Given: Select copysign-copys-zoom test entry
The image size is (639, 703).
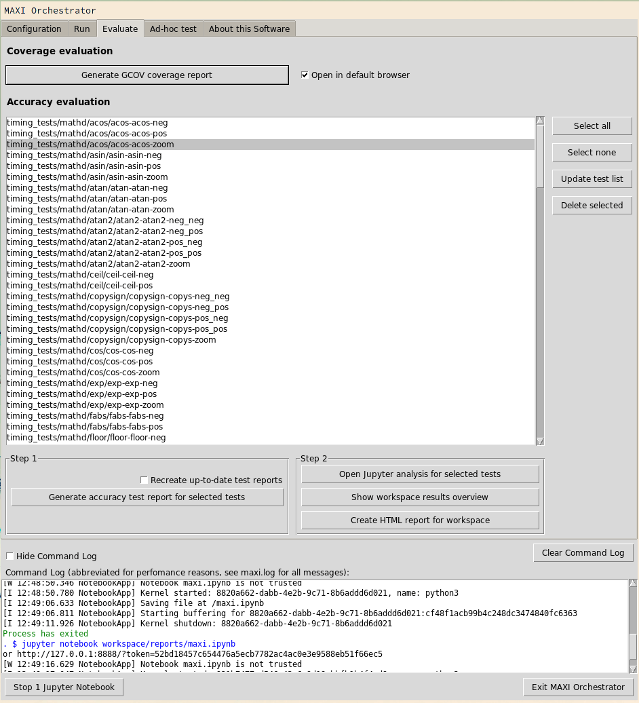Looking at the screenshot, I should coord(271,340).
